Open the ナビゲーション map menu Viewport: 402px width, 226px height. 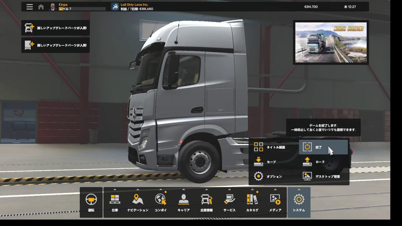(138, 202)
